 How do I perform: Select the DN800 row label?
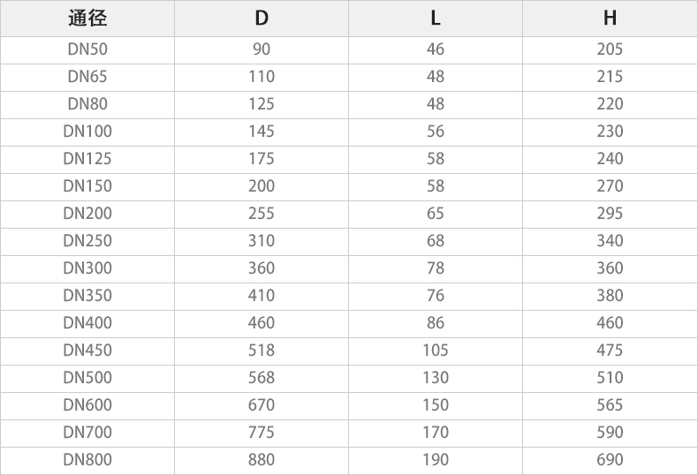[87, 460]
